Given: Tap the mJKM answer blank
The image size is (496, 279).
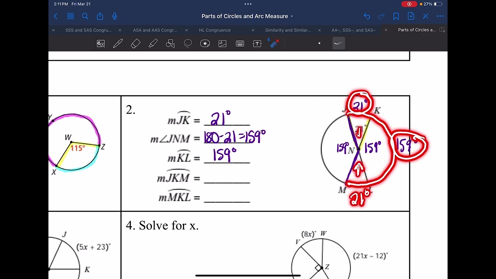Looking at the screenshot, I should coord(227,179).
